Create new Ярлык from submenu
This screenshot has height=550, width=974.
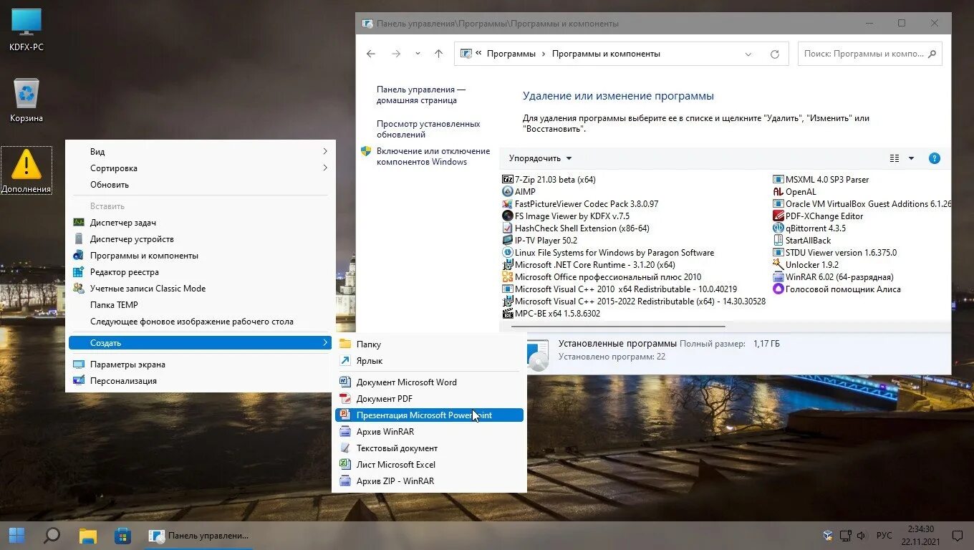click(430, 361)
